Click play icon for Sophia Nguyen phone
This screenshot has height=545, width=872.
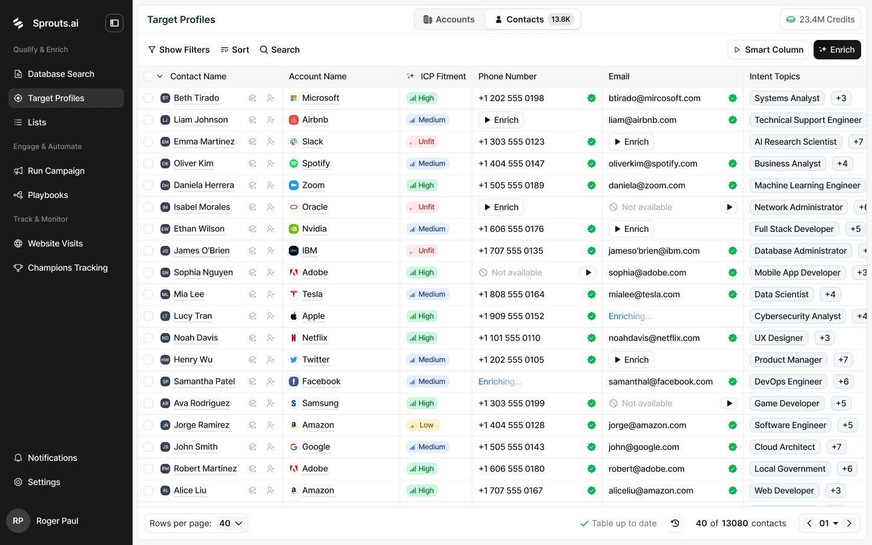[x=587, y=272]
